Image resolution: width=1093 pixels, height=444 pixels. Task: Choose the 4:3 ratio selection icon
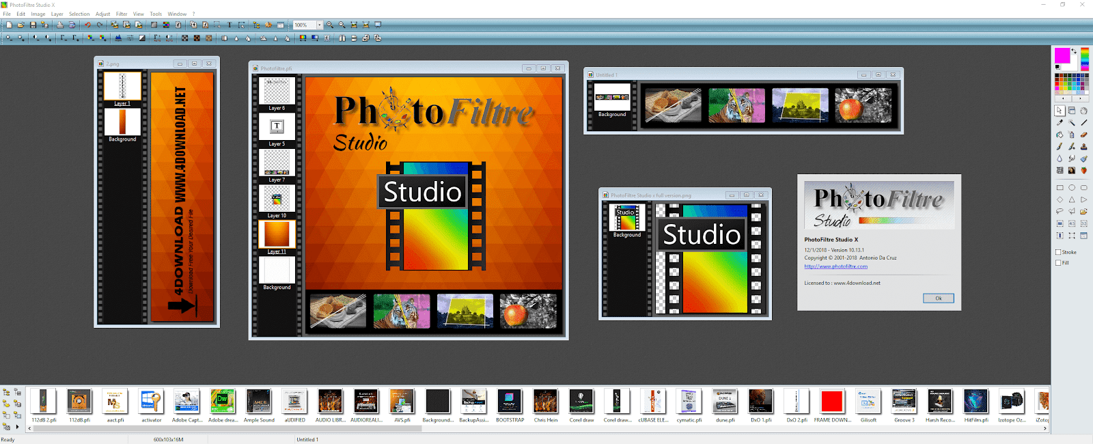coord(1072,223)
